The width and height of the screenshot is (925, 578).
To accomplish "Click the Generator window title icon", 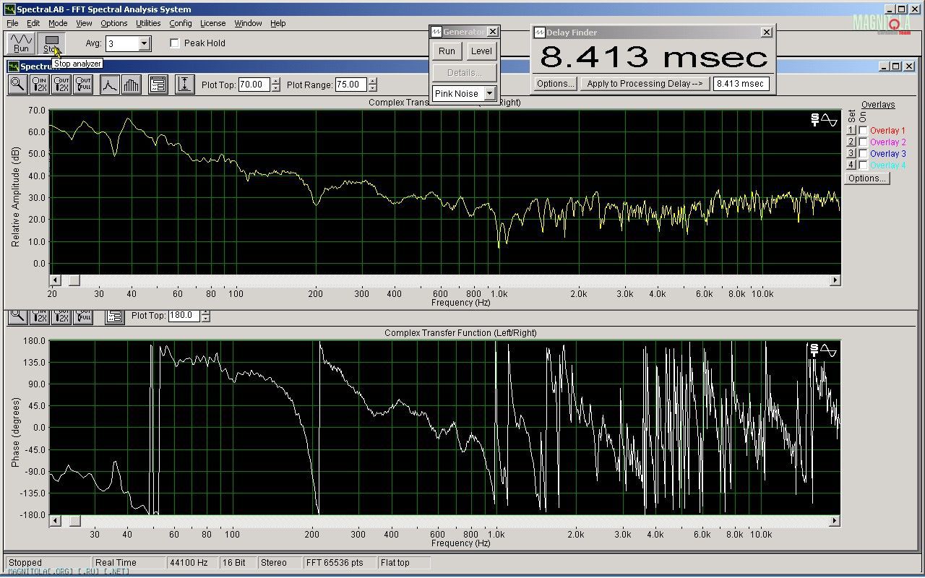I will coord(436,32).
